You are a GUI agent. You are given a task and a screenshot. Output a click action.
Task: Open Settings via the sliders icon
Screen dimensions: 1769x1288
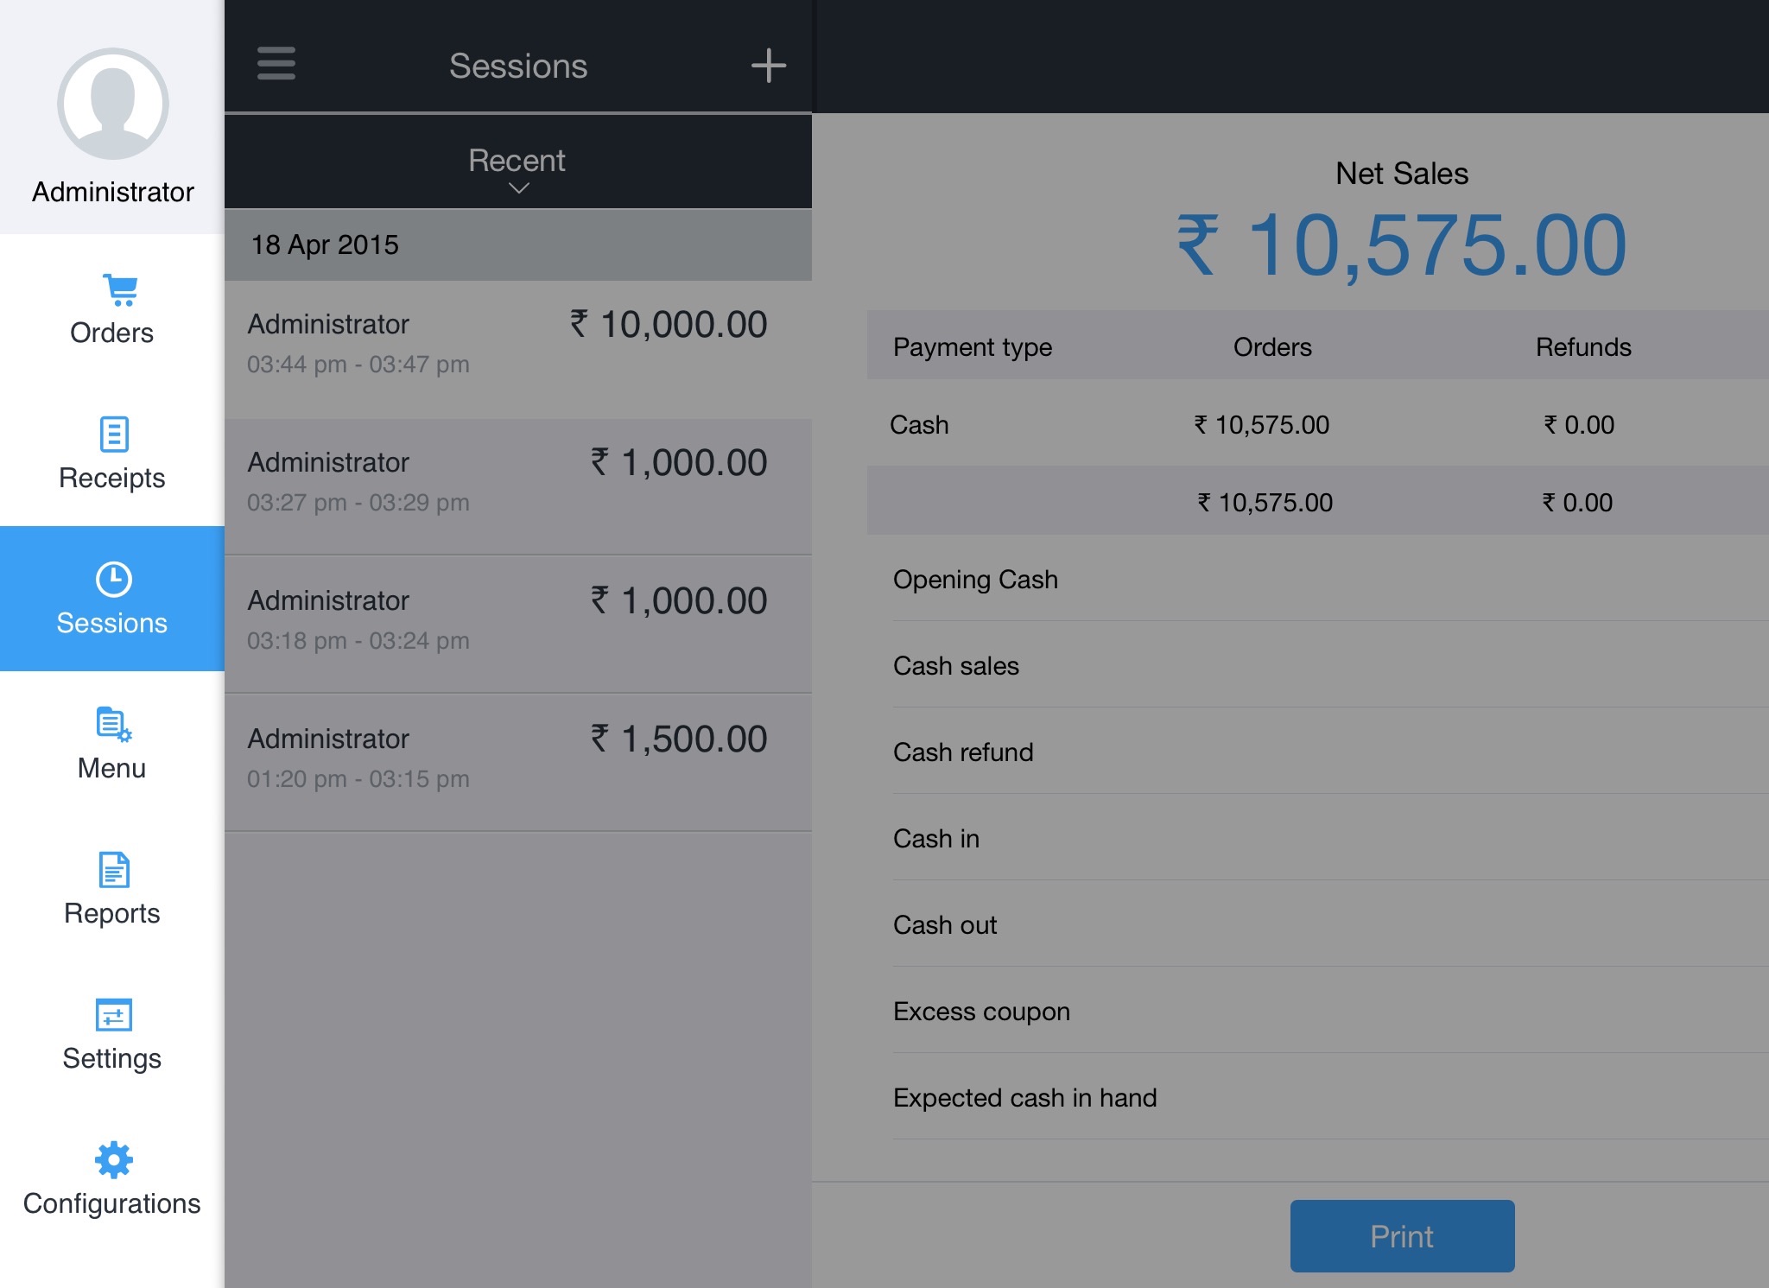tap(113, 1015)
